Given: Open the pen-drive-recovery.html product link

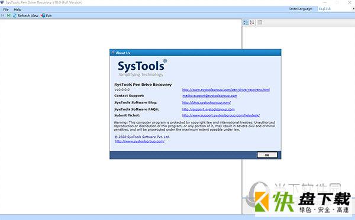Looking at the screenshot, I should (x=226, y=90).
